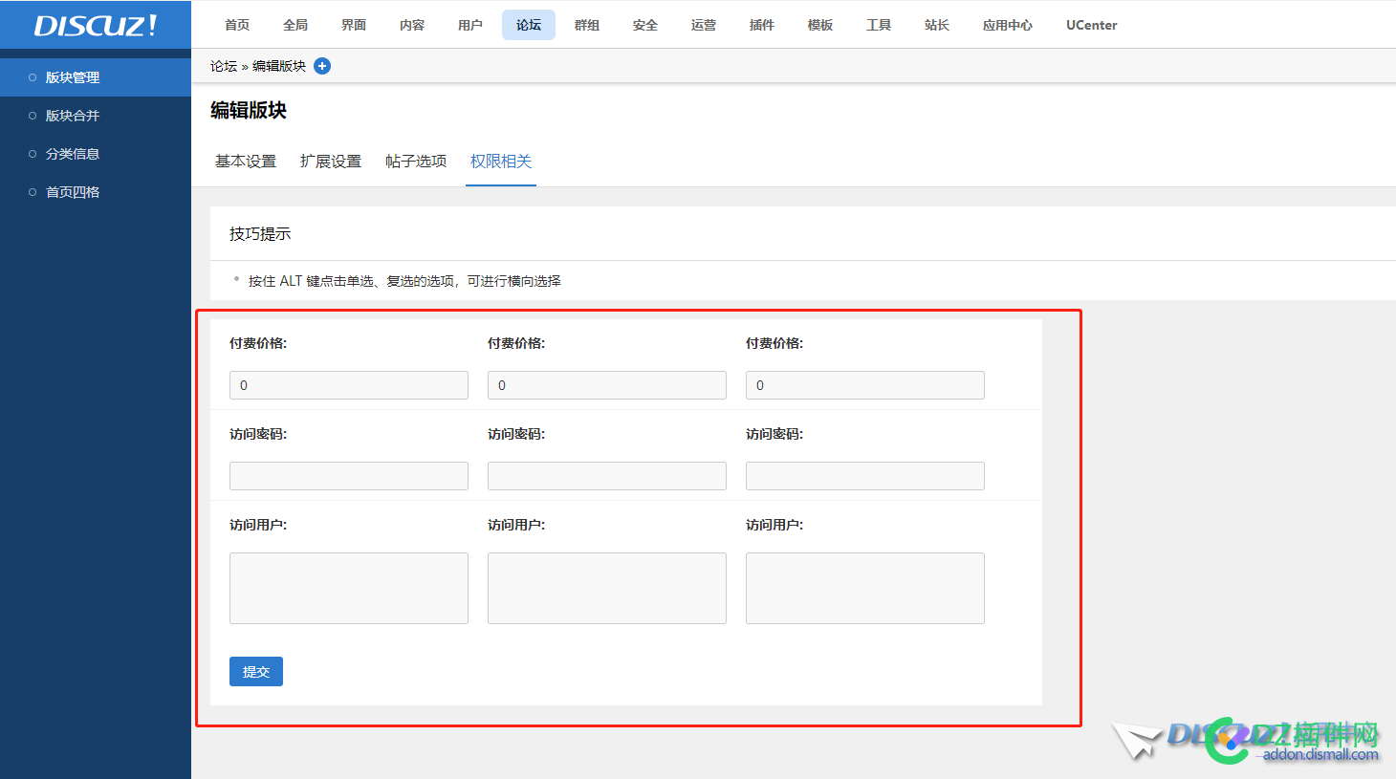Switch to the 权限相关 tab
This screenshot has height=779, width=1396.
(501, 162)
